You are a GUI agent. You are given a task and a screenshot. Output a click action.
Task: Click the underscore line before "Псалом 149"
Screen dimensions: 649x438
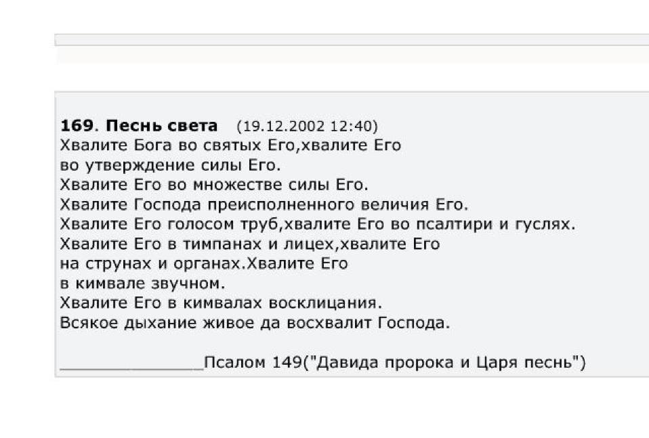pyautogui.click(x=131, y=364)
